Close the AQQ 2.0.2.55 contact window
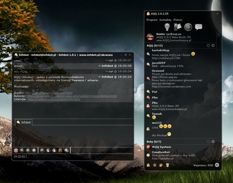This screenshot has height=183, width=233. (218, 14)
